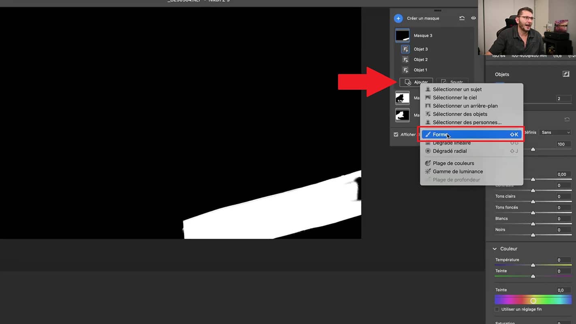The height and width of the screenshot is (324, 576).
Task: Adjust the Blancs slider
Action: pyautogui.click(x=533, y=224)
